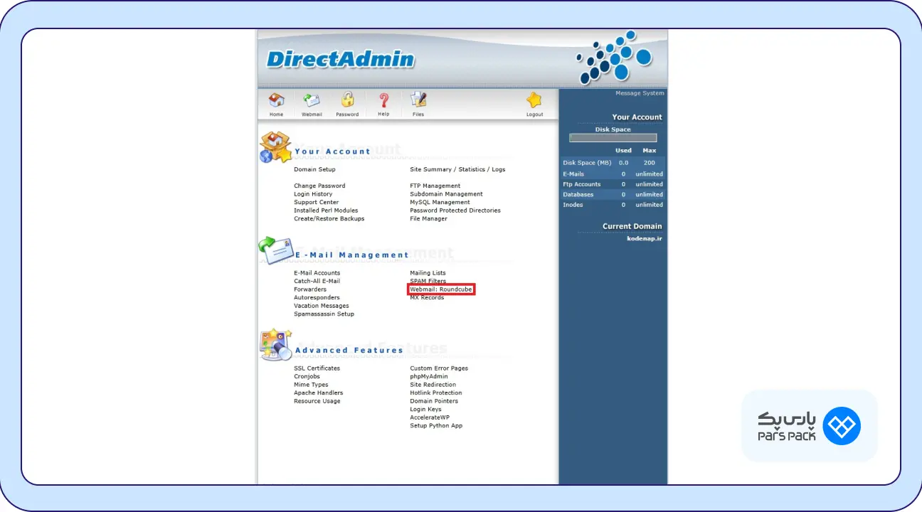The image size is (922, 512).
Task: Open Password Protected Directories
Action: pos(455,210)
